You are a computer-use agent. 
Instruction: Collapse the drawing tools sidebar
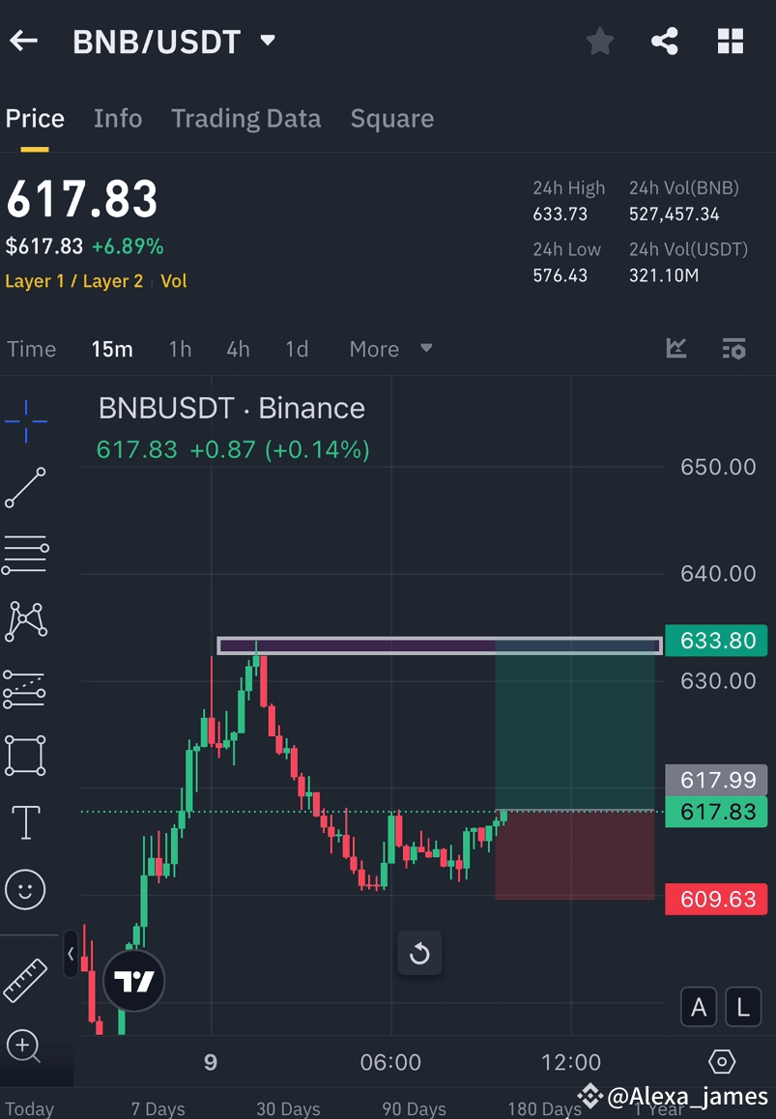(72, 955)
